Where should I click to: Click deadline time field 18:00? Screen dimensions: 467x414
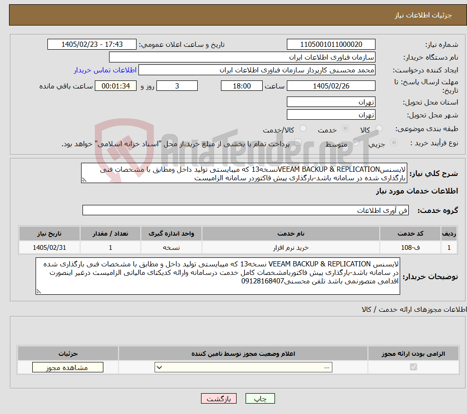241,86
